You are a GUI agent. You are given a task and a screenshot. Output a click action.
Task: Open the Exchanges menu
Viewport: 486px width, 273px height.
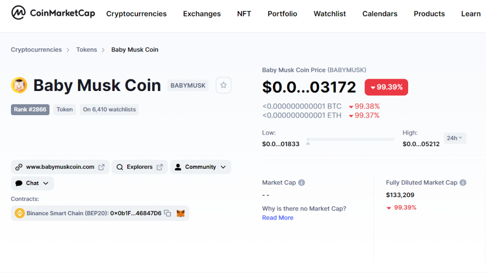pos(202,14)
